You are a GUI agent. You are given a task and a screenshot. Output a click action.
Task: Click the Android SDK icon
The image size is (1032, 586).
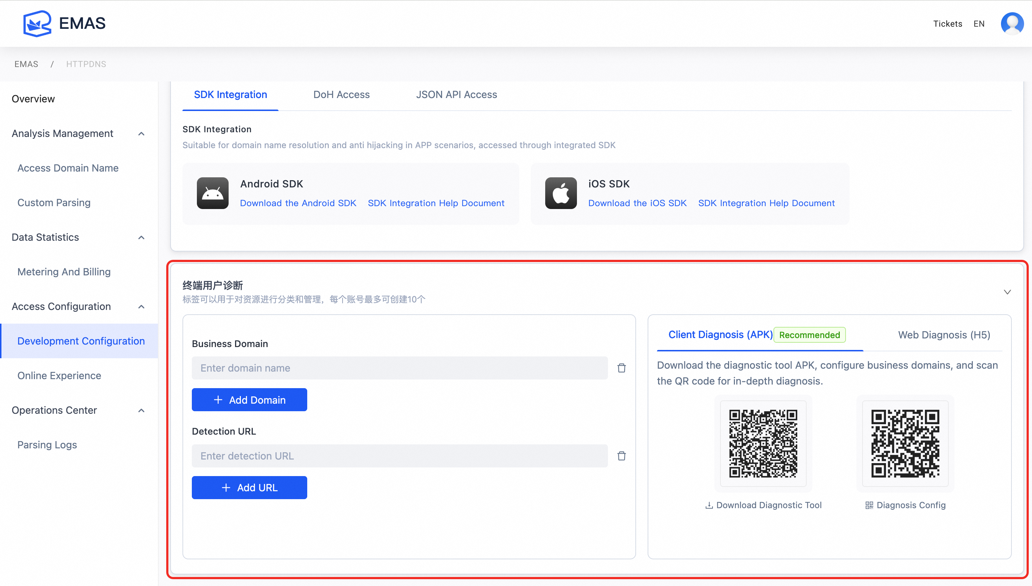[213, 193]
